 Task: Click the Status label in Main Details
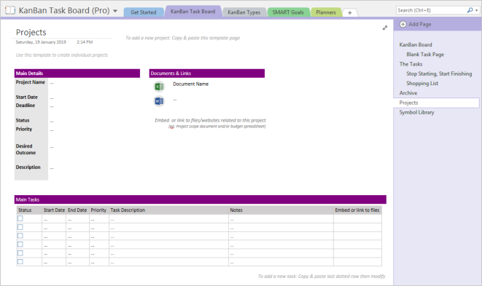pos(23,120)
